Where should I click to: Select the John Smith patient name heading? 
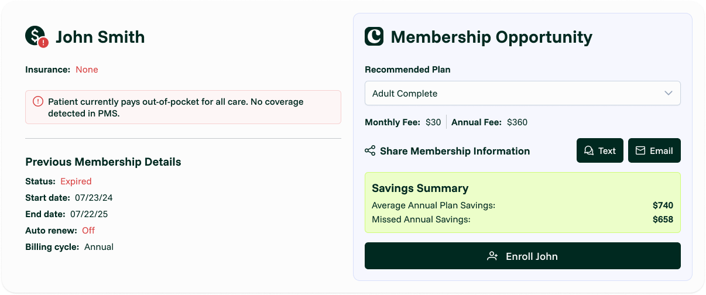(100, 37)
